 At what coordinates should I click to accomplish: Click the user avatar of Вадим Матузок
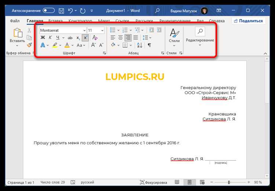[204, 11]
